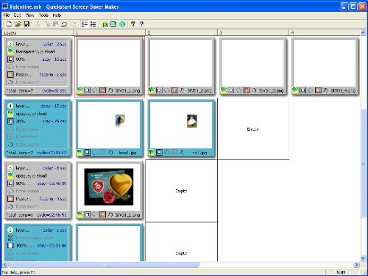The height and width of the screenshot is (276, 368).
Task: Click the Cut scissors toolbar icon
Action: [x=38, y=24]
